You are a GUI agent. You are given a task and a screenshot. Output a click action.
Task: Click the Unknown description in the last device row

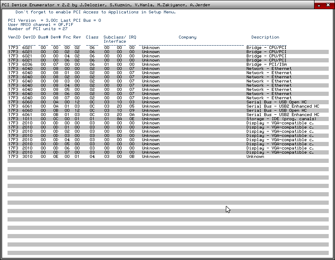coord(255,157)
